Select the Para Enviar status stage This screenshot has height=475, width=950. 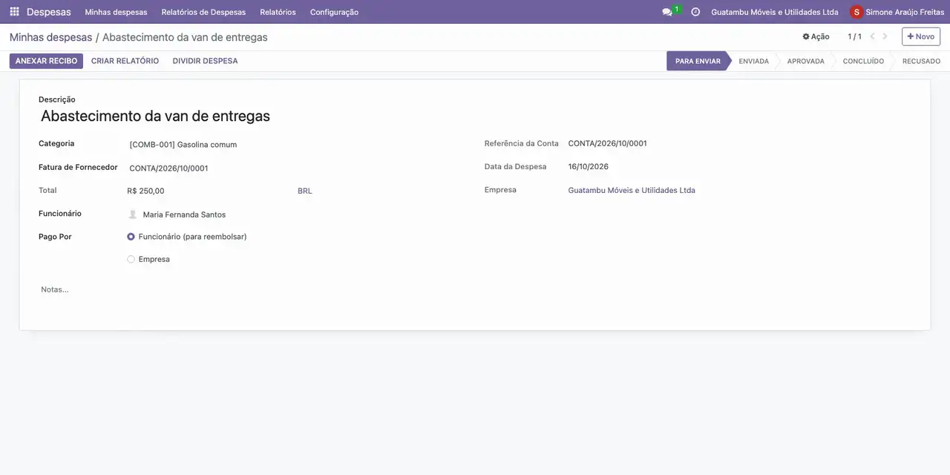click(698, 61)
